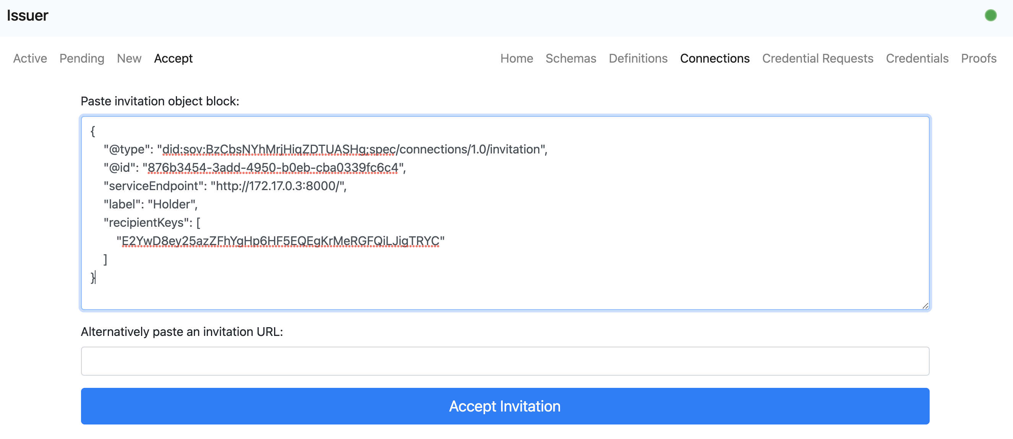The height and width of the screenshot is (439, 1013).
Task: Click the Issuer brand title
Action: 28,16
